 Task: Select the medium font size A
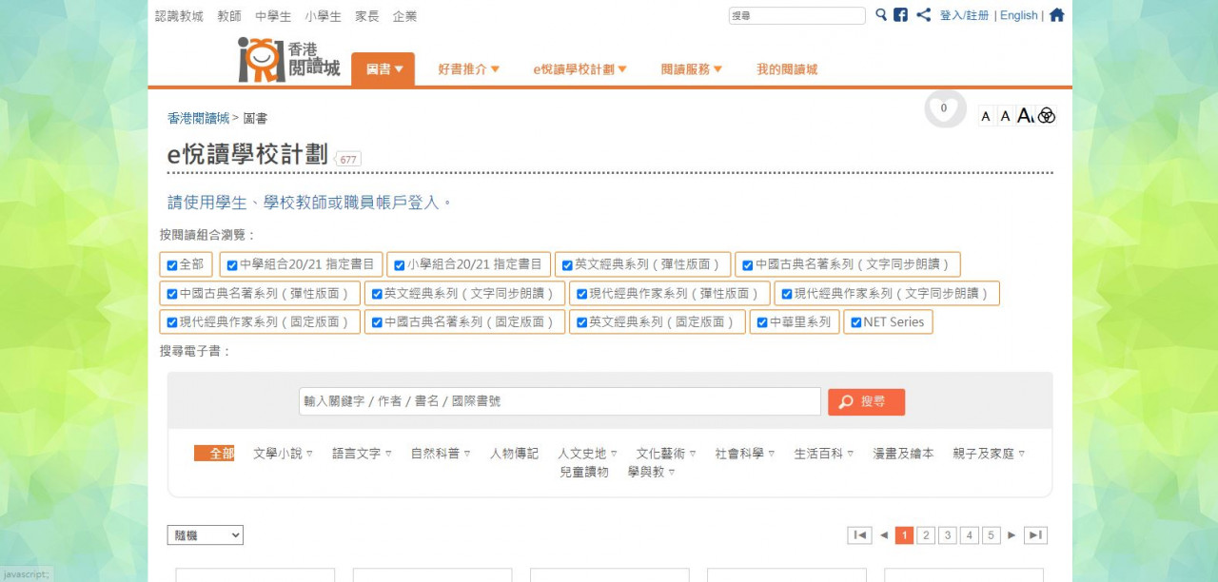point(1005,116)
